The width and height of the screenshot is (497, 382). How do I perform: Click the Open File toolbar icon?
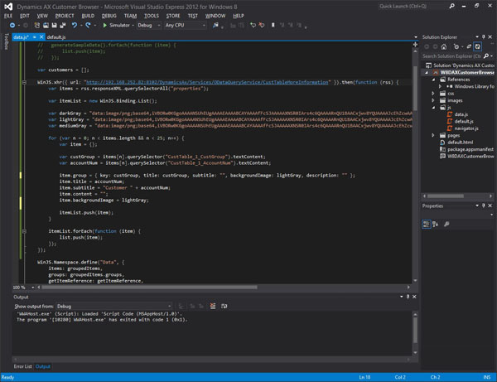point(46,25)
